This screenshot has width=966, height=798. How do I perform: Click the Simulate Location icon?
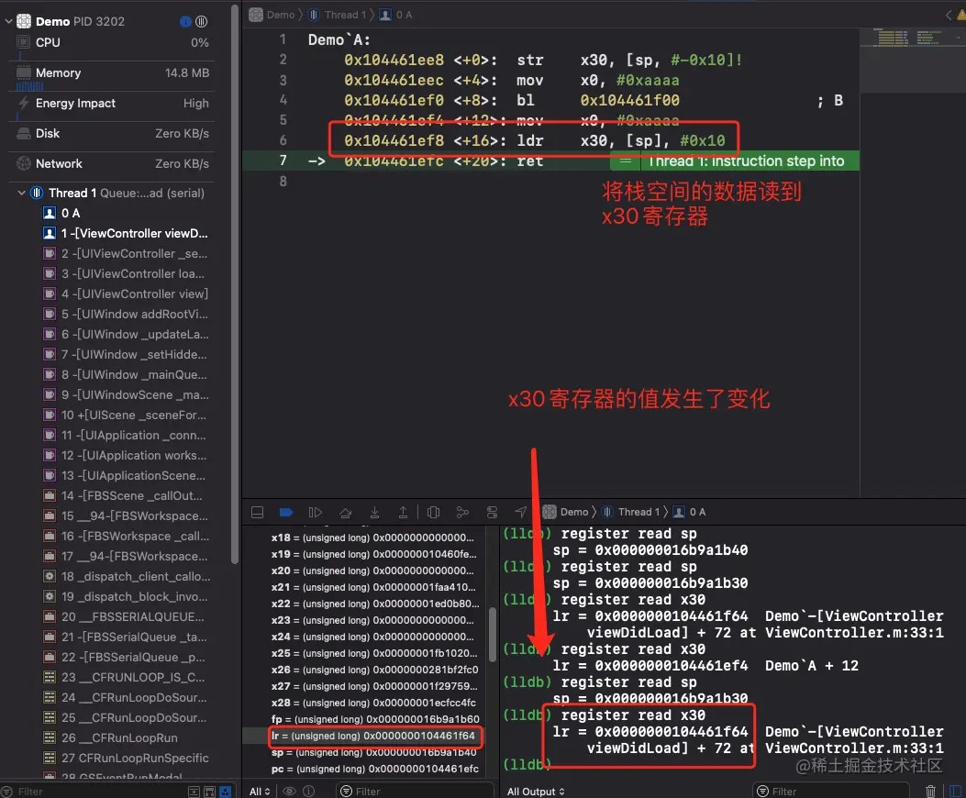[x=520, y=512]
